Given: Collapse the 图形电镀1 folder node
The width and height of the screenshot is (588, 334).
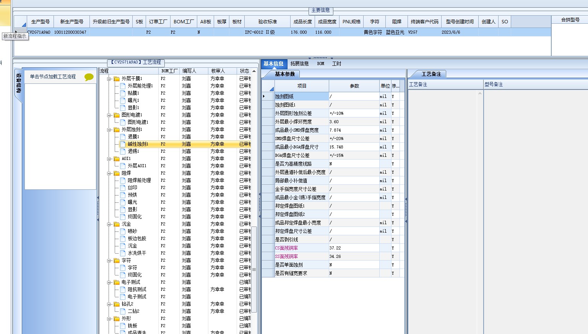Looking at the screenshot, I should coord(109,115).
